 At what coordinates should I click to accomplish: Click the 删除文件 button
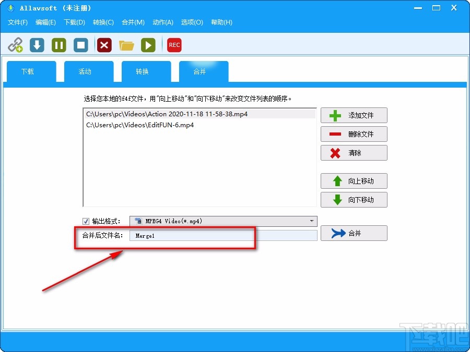tap(354, 134)
